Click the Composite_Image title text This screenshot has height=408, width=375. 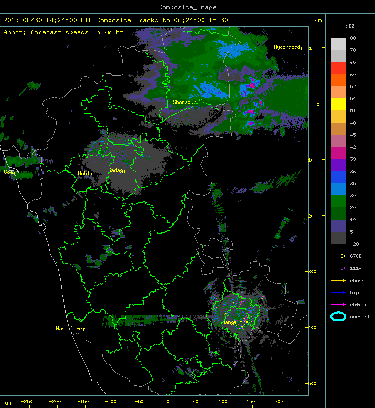point(187,7)
